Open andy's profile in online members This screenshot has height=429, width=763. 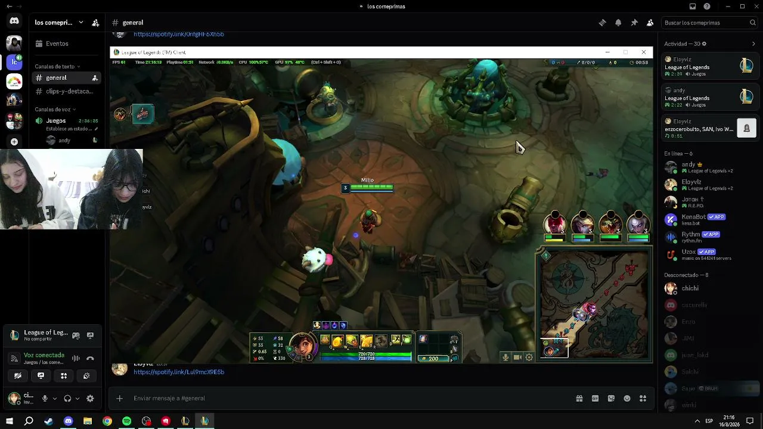709,167
